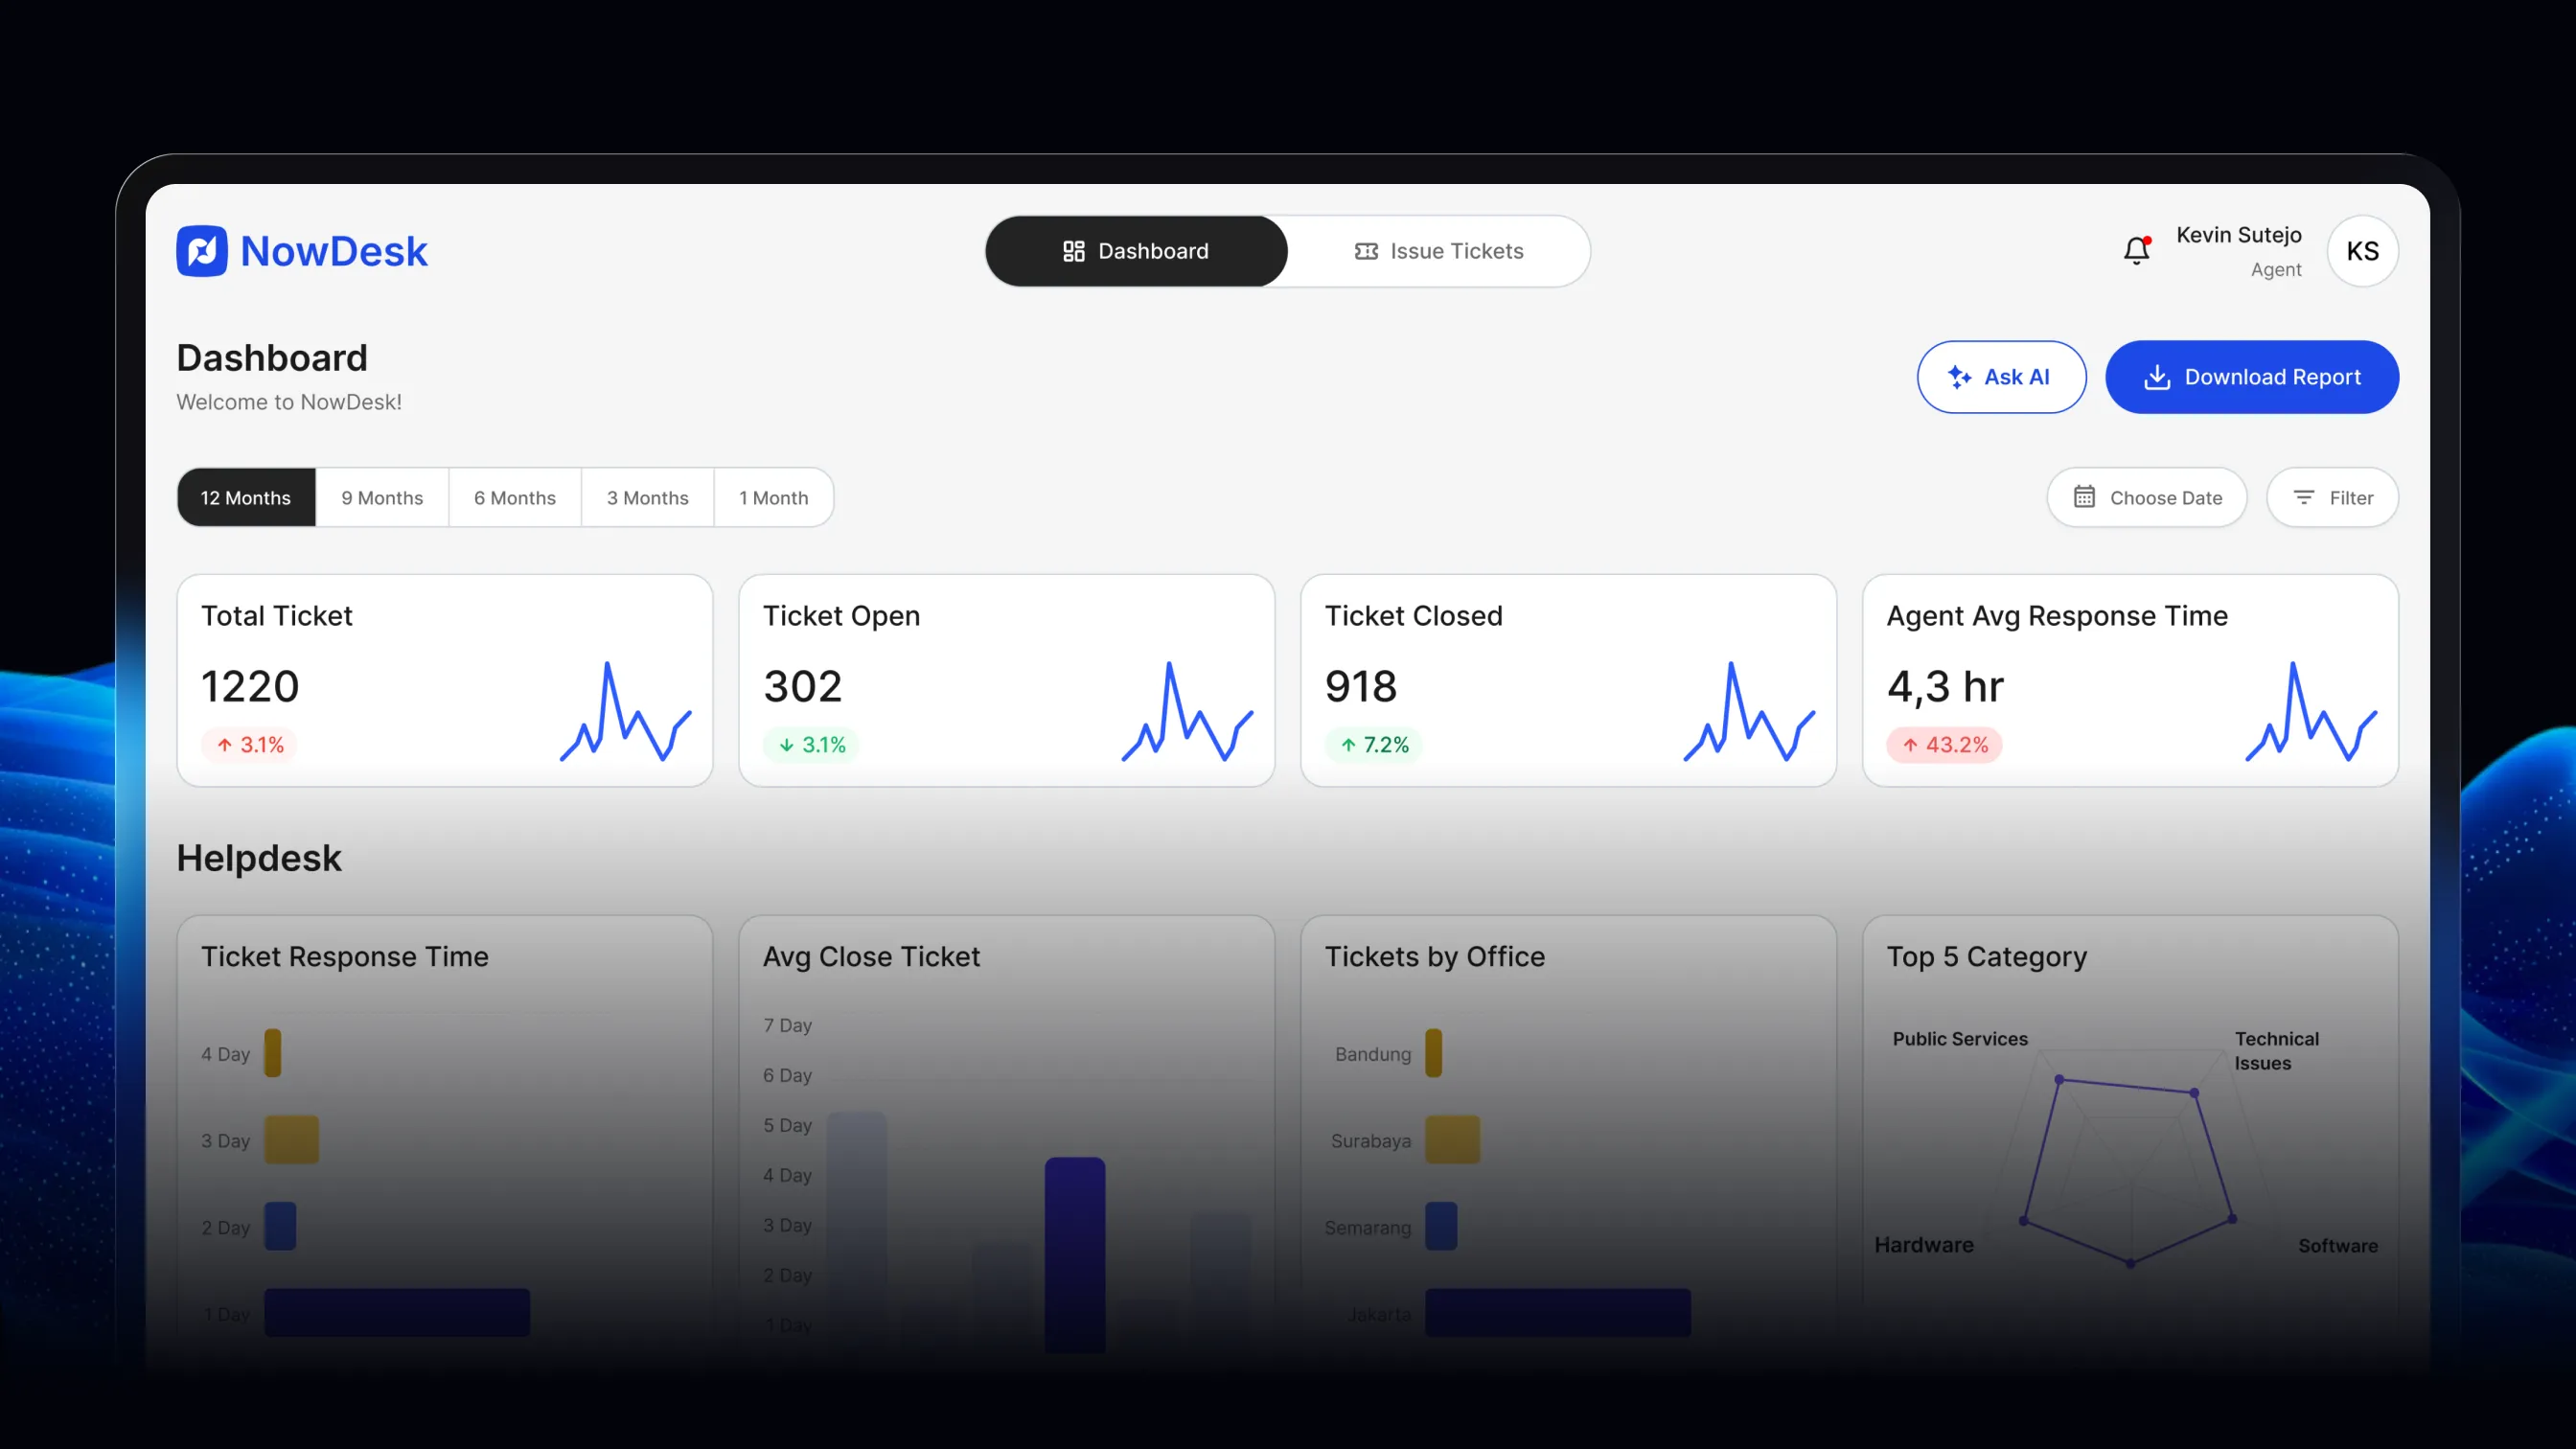The image size is (2576, 1449).
Task: Select the 12 Months period
Action: coord(246,498)
